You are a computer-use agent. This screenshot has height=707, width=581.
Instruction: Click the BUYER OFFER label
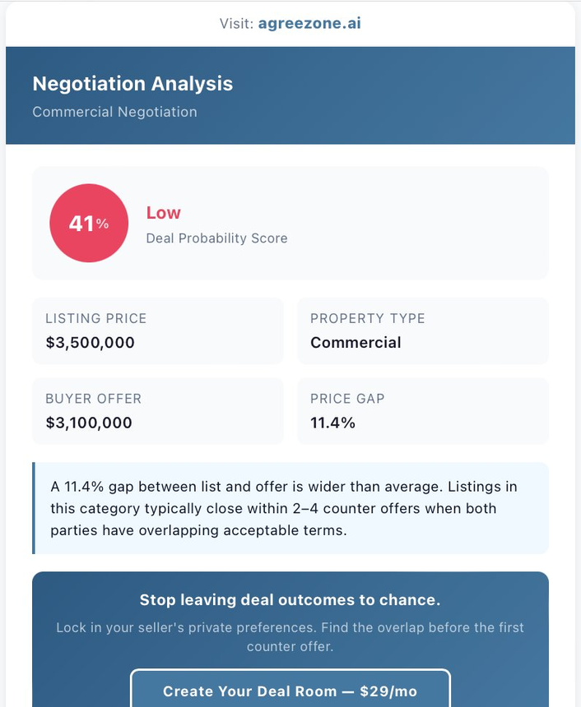(93, 399)
